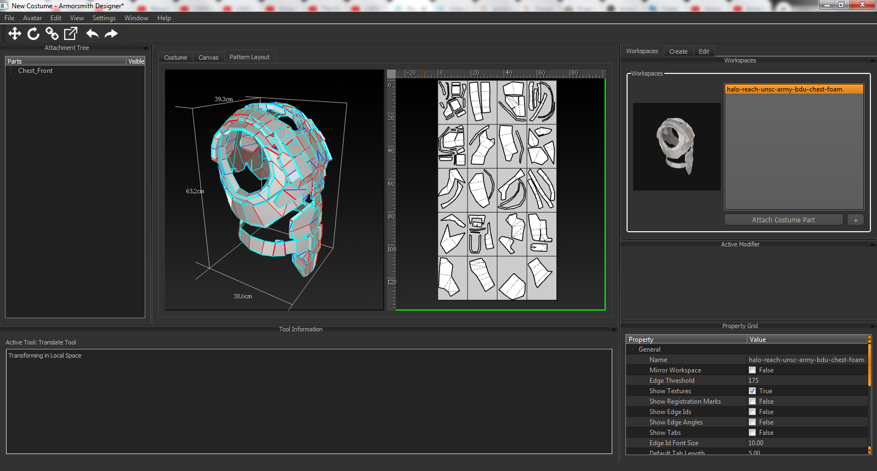This screenshot has width=877, height=471.
Task: Collapse the General property group
Action: (x=633, y=349)
